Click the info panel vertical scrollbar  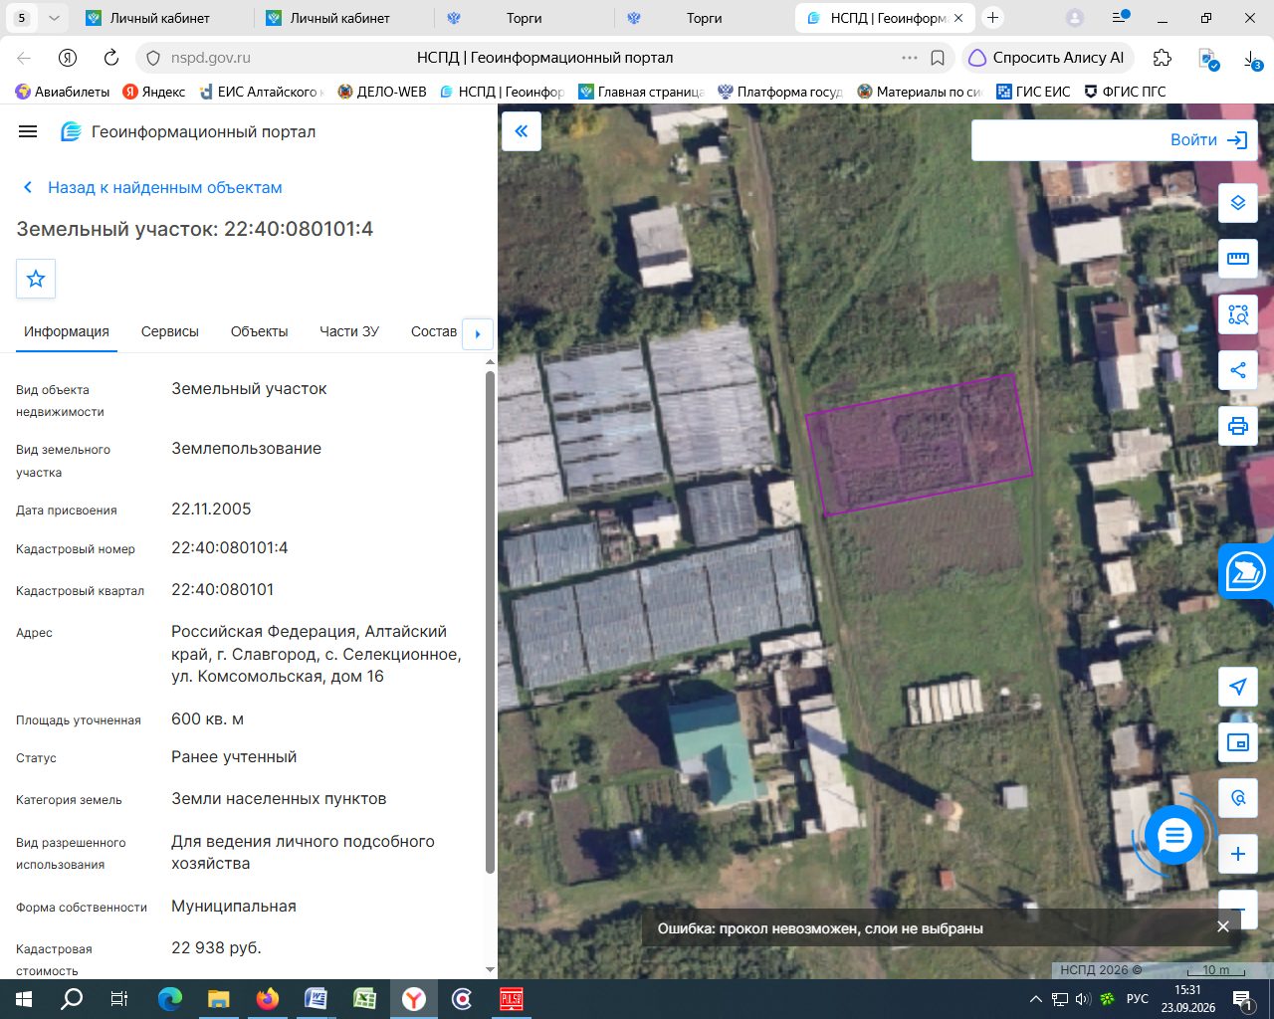point(490,622)
